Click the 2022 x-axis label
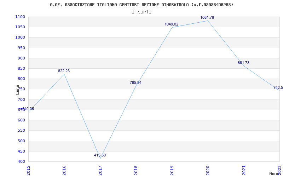 279,171
